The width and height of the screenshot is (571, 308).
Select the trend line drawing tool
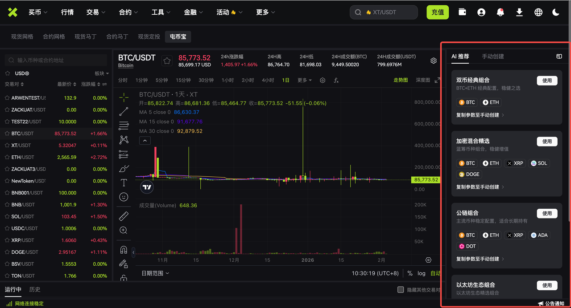(124, 111)
